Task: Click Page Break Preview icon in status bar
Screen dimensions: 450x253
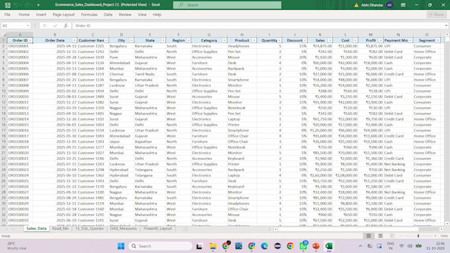Action: point(392,236)
